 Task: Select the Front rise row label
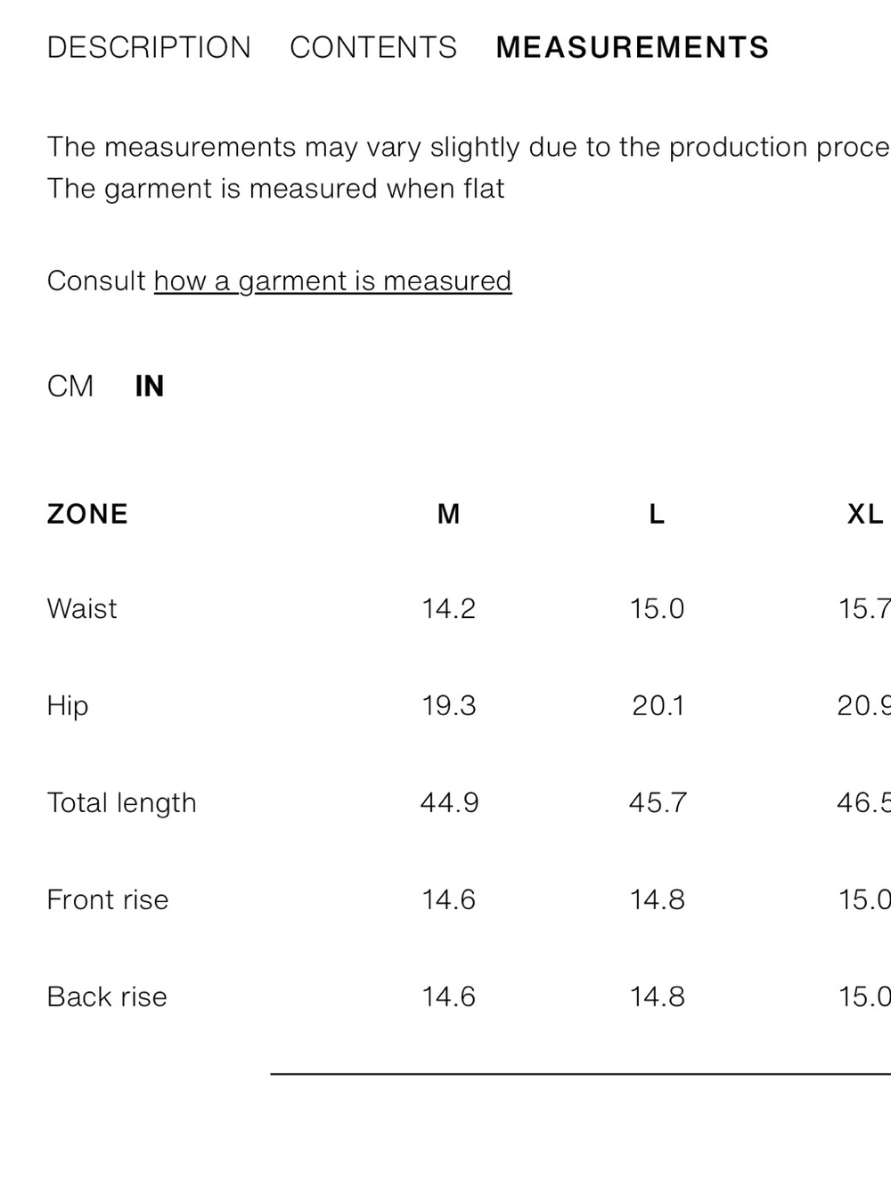(x=108, y=900)
